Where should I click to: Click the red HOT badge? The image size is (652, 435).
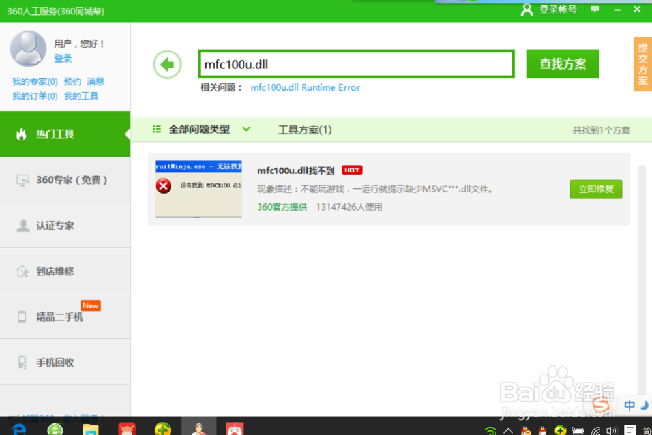pos(352,170)
